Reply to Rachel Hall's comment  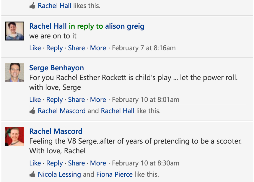click(x=55, y=48)
